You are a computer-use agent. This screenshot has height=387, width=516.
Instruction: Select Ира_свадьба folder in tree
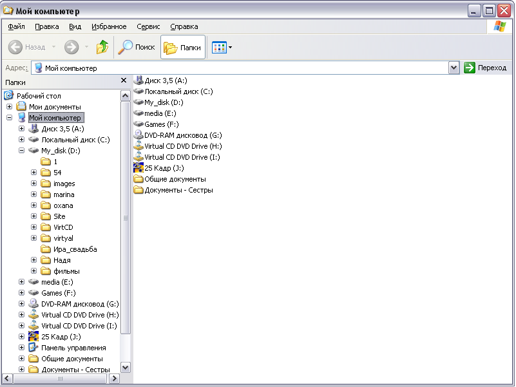pos(75,249)
